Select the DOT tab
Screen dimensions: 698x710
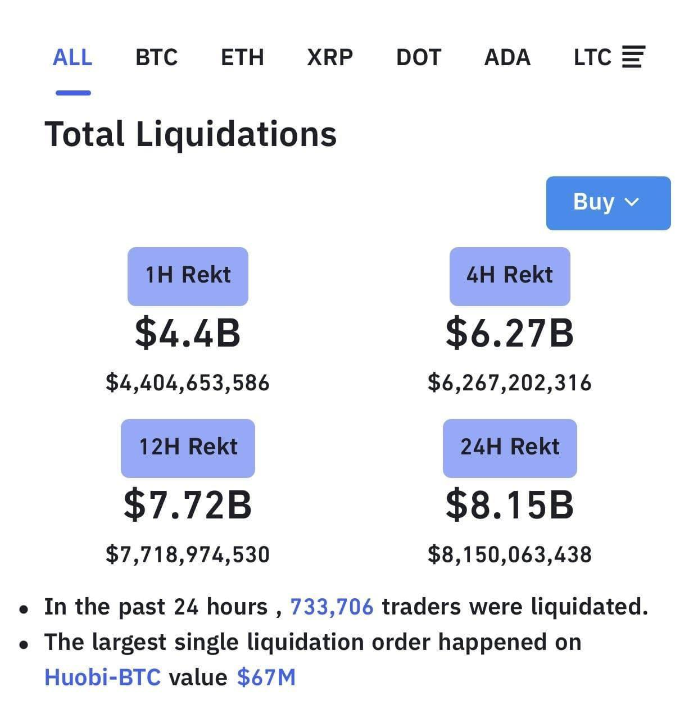coord(419,57)
